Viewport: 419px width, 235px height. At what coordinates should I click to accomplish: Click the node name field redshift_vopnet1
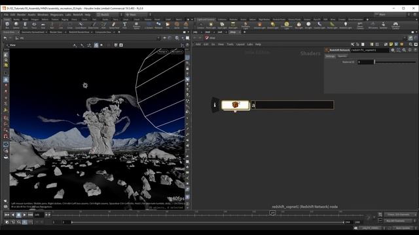[369, 50]
